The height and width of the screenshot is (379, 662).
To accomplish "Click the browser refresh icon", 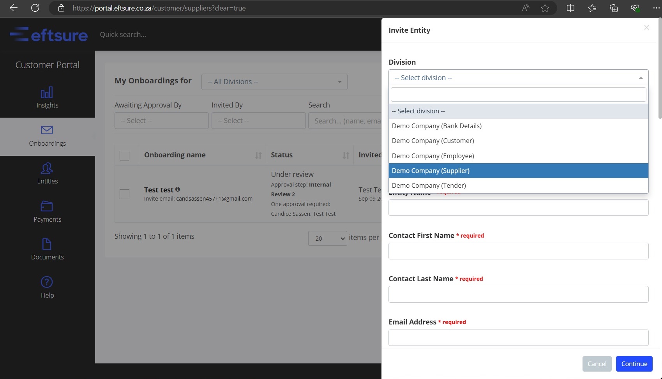I will [x=35, y=8].
